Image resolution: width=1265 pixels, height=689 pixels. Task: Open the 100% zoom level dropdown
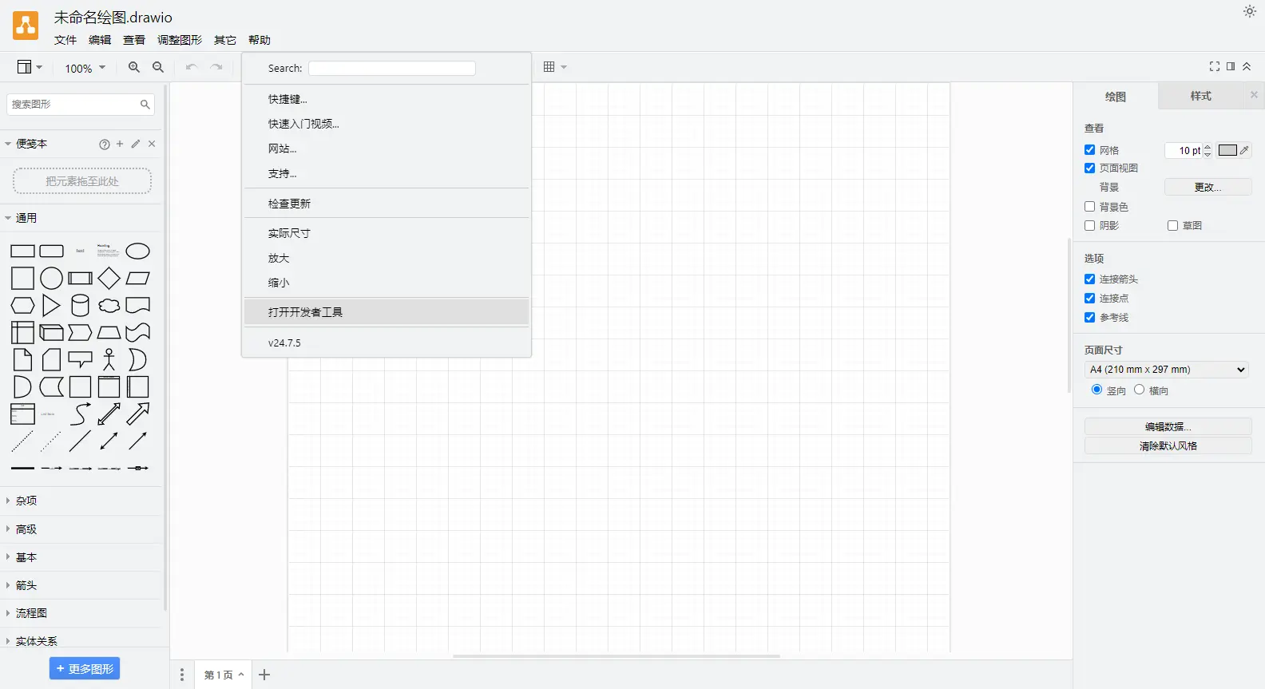point(85,68)
